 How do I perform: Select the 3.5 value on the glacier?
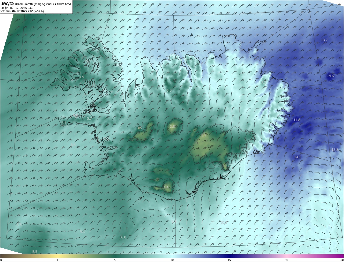click(x=139, y=128)
